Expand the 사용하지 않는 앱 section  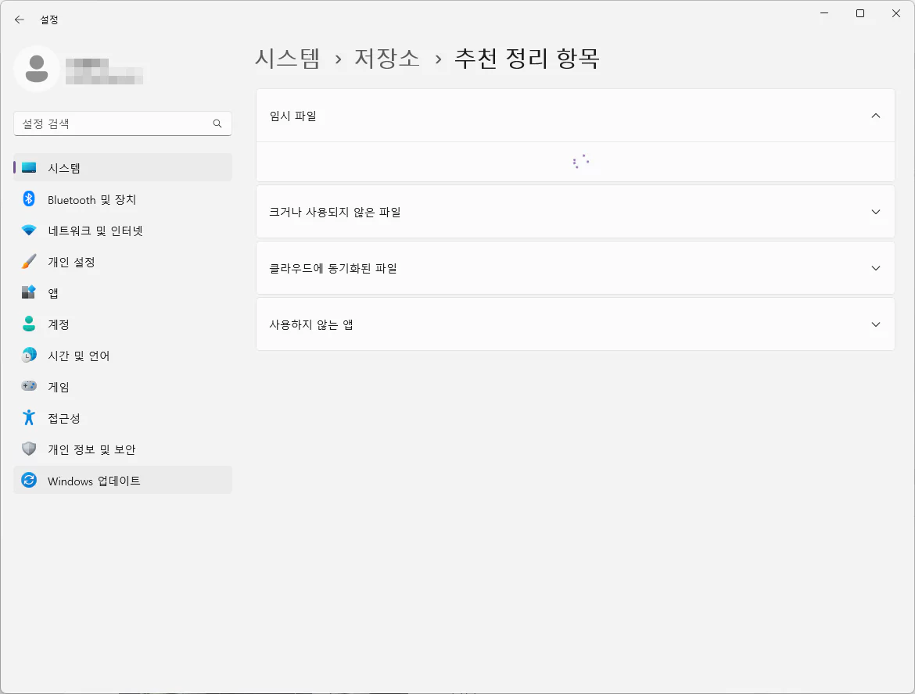pyautogui.click(x=875, y=324)
